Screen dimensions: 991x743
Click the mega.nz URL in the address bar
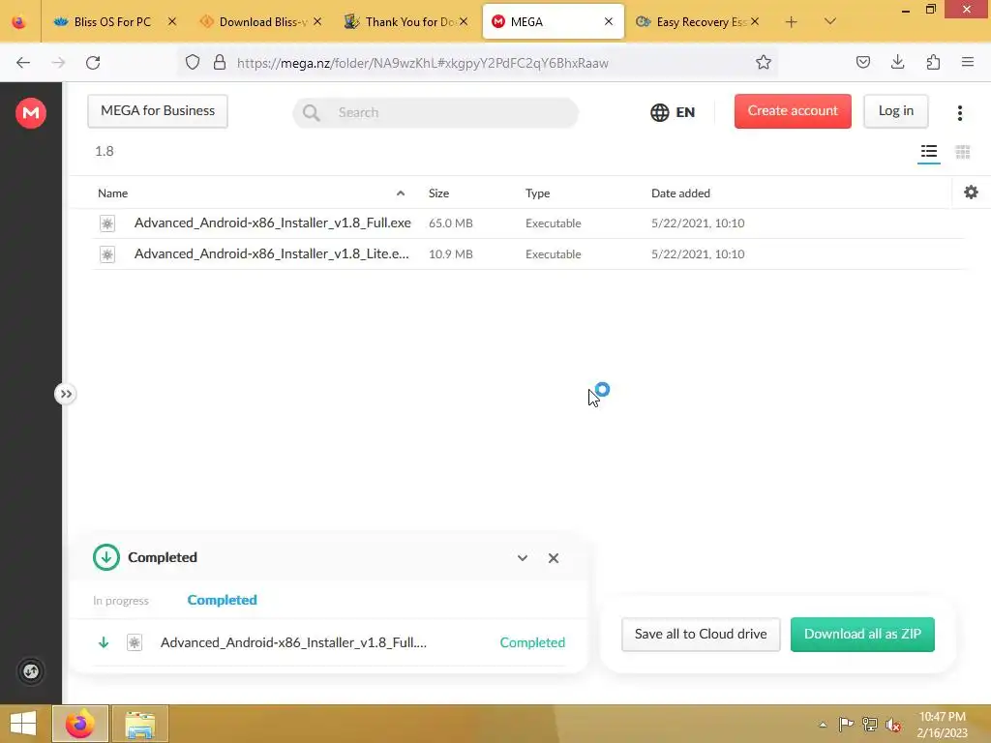tap(422, 63)
